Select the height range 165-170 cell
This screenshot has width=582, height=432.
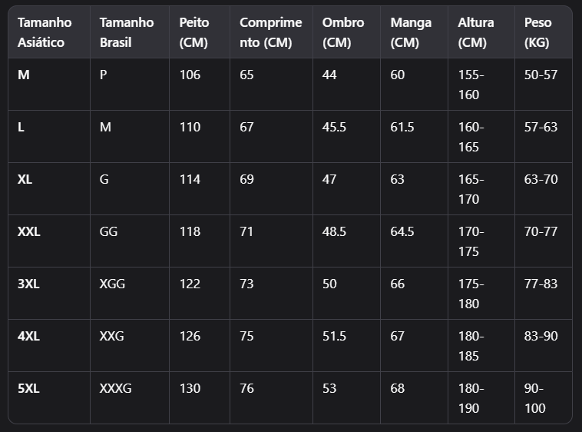click(470, 189)
